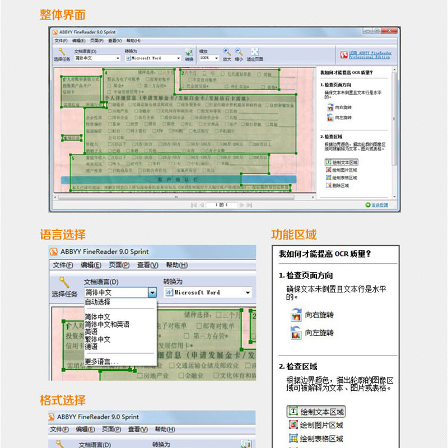This screenshot has width=448, height=448.
Task: Select 更多语言... in the language list
Action: [102, 362]
